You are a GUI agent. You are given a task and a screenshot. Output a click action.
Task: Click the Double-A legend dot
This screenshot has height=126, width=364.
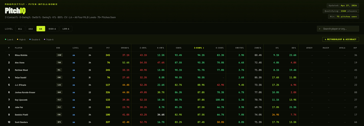tap(30, 39)
